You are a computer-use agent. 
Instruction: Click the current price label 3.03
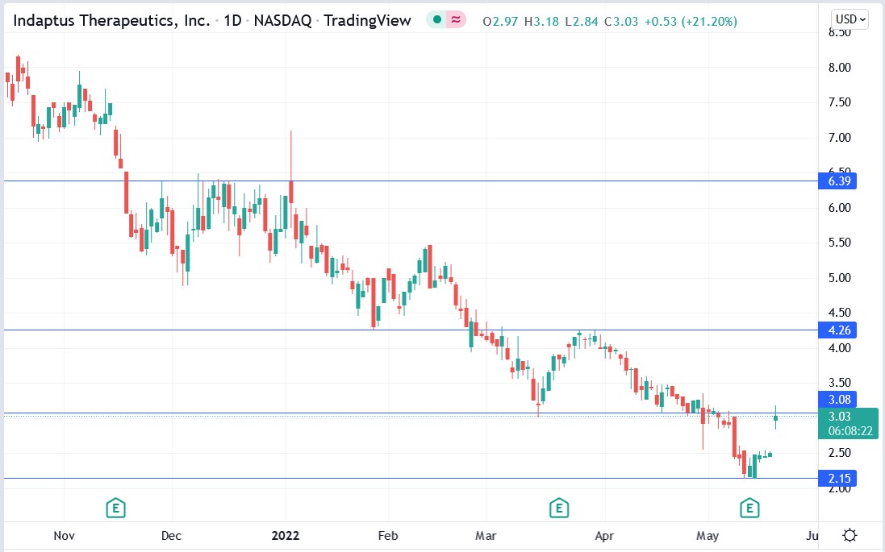[x=839, y=416]
